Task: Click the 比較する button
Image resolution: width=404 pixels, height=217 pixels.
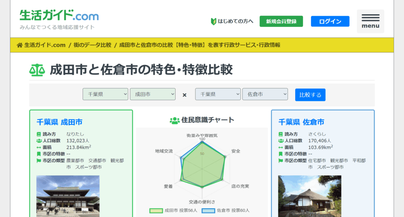Action: click(310, 95)
